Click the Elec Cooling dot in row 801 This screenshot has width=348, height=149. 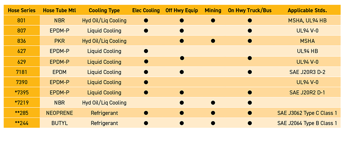click(x=146, y=21)
